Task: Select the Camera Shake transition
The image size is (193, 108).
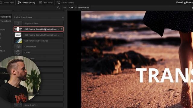Action: pyautogui.click(x=39, y=47)
